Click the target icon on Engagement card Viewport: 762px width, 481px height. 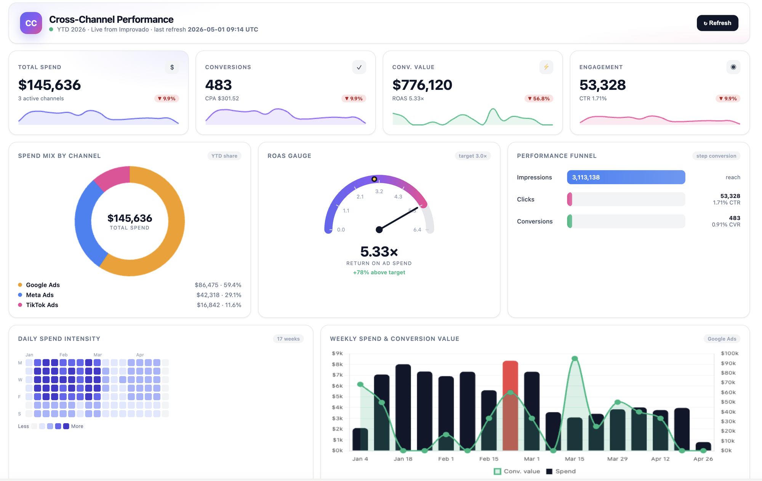pyautogui.click(x=733, y=67)
